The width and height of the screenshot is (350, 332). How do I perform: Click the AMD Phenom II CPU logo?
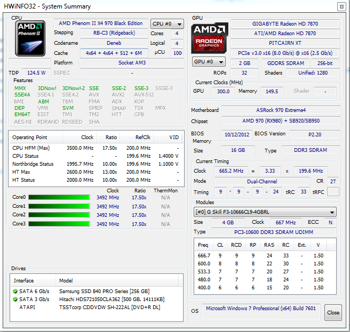(x=30, y=38)
